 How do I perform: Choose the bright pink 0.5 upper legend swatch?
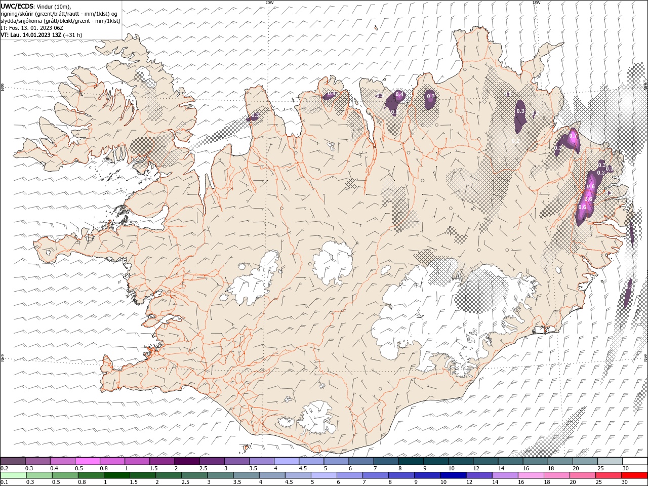pos(87,461)
